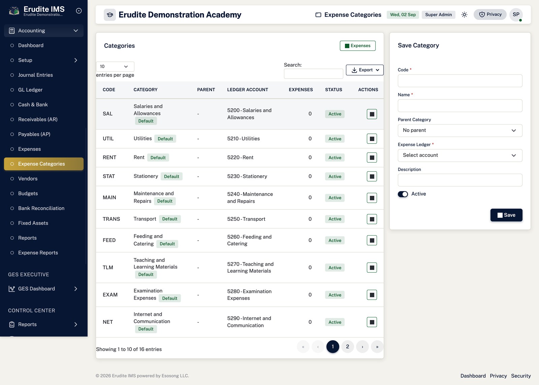Click the Search input field
Image resolution: width=539 pixels, height=385 pixels.
pos(314,74)
